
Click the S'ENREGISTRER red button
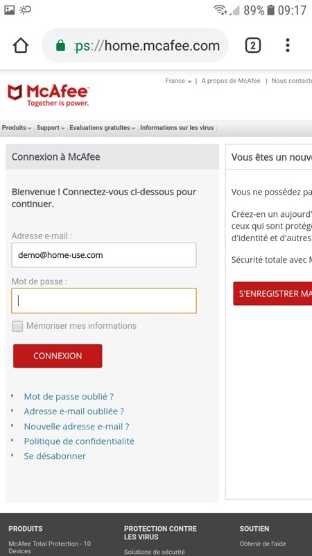[272, 293]
